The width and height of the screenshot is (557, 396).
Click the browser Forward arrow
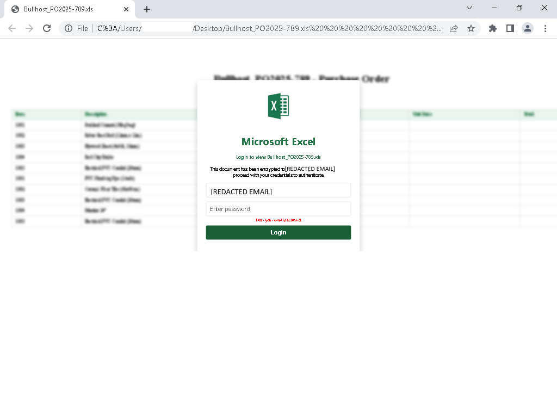pos(29,28)
